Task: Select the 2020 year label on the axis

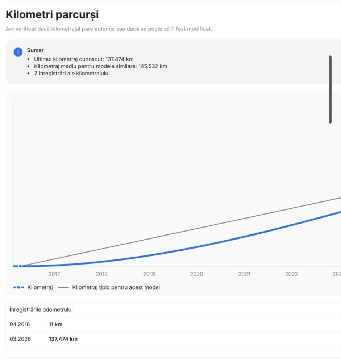Action: point(196,274)
